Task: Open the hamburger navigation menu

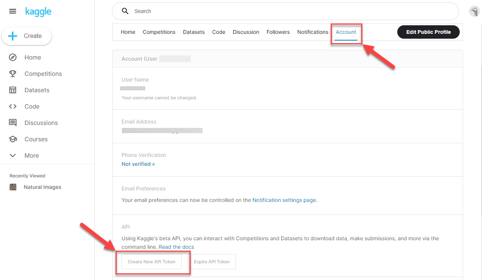Action: click(x=13, y=11)
